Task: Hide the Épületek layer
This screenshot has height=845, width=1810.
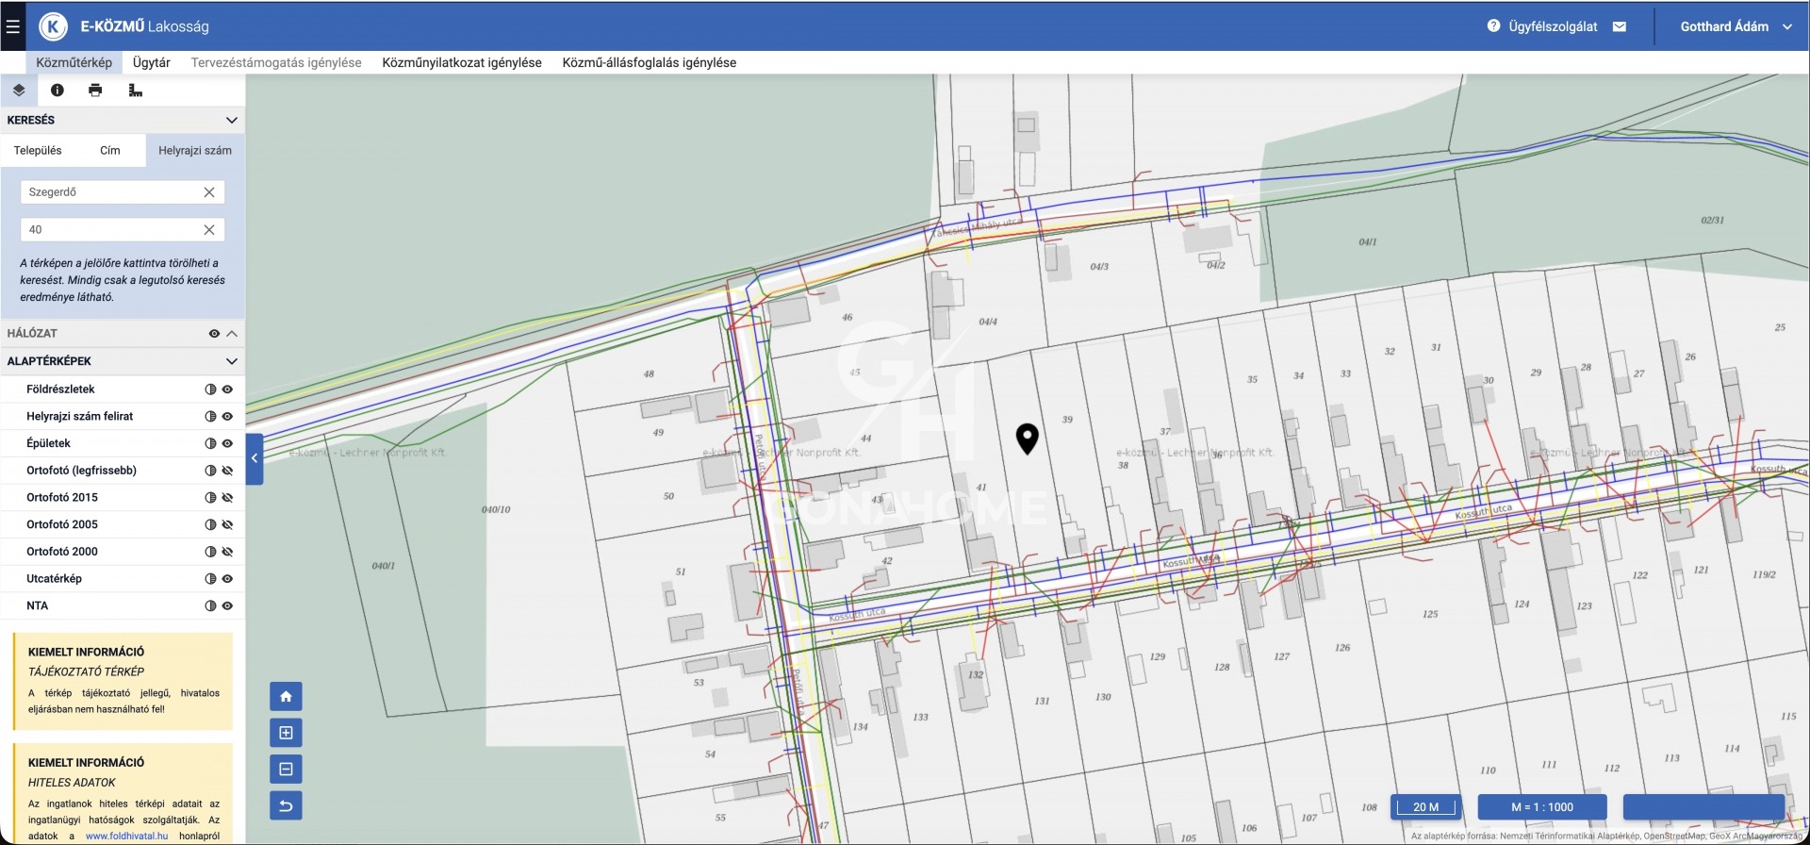Action: pyautogui.click(x=227, y=443)
